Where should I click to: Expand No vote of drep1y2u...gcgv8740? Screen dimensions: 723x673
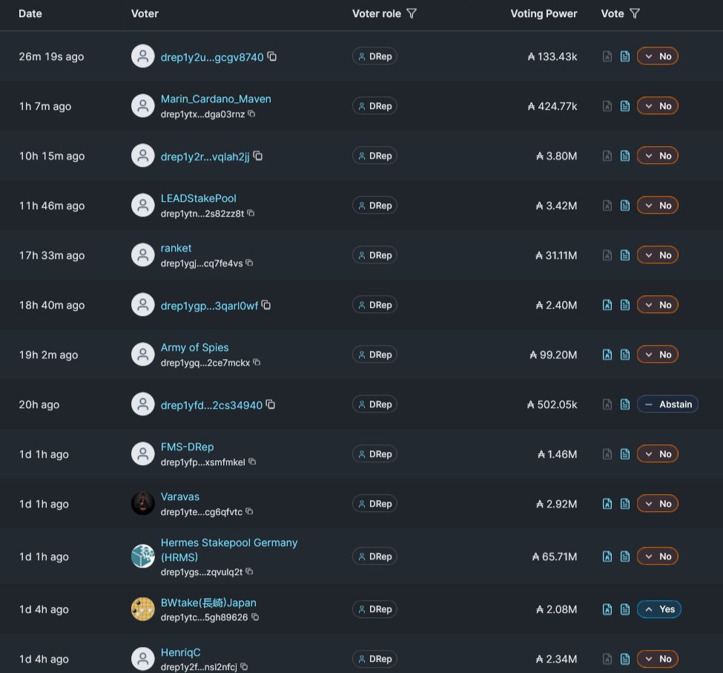658,56
